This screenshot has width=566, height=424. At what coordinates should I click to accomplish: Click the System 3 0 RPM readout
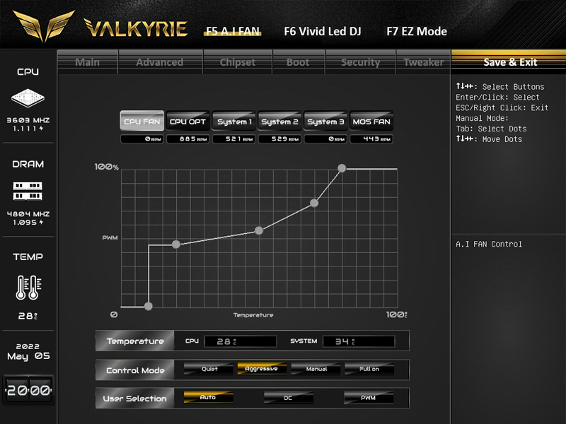click(325, 139)
